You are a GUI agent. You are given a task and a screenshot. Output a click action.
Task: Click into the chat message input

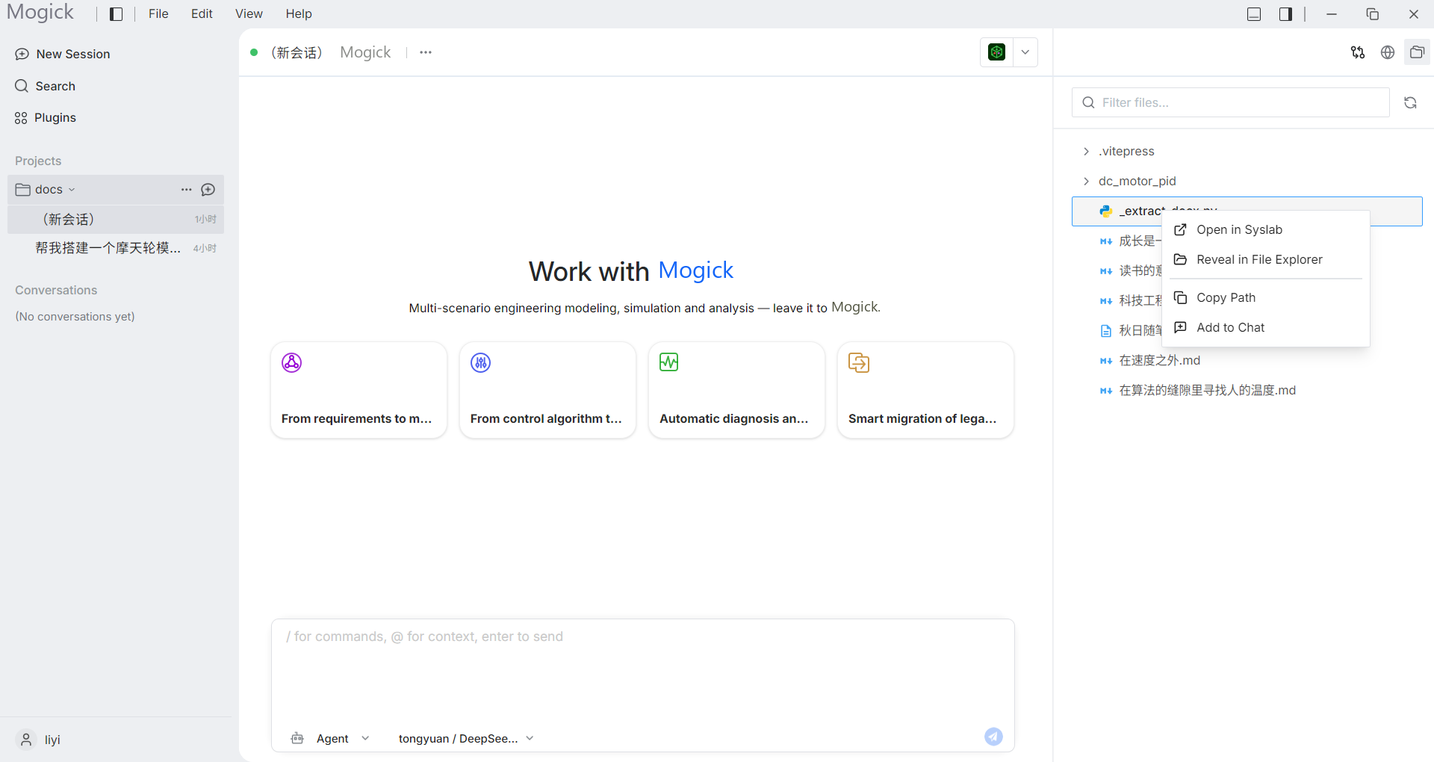[x=642, y=671]
